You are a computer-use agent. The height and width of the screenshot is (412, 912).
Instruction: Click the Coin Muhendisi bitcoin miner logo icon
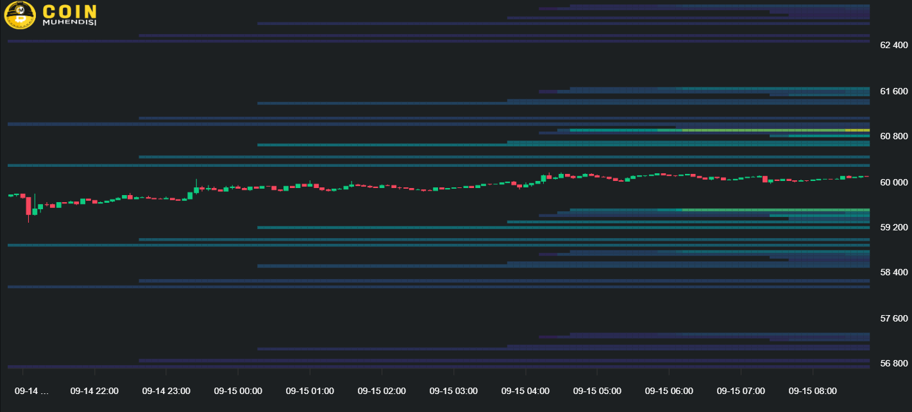click(x=20, y=15)
